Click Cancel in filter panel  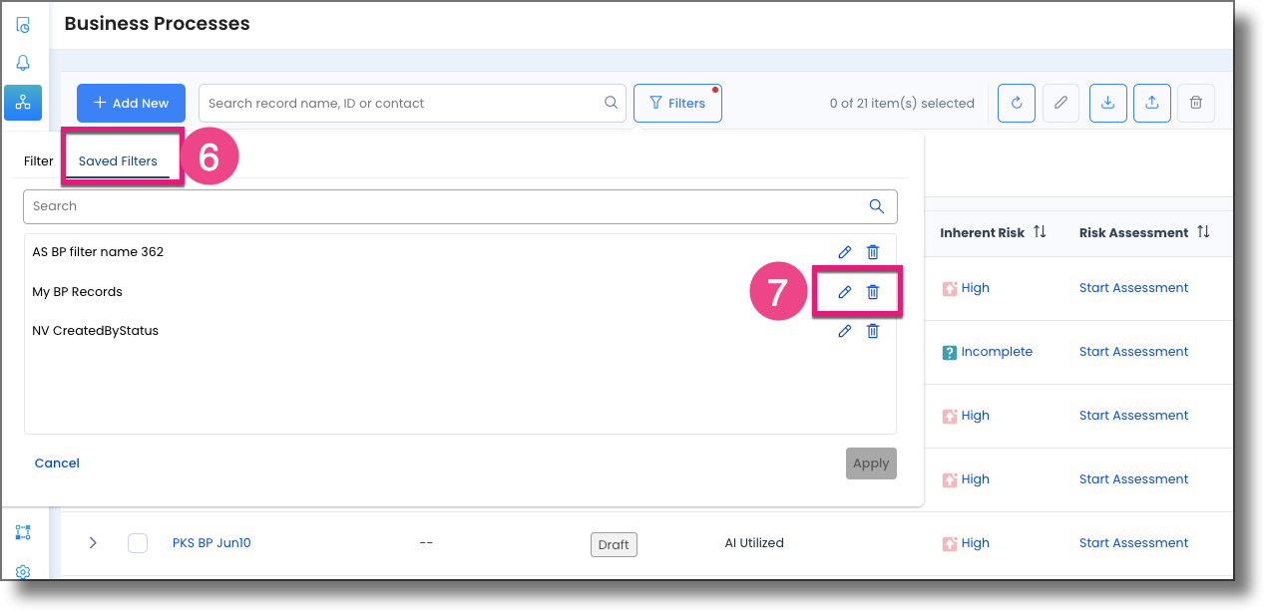point(57,463)
